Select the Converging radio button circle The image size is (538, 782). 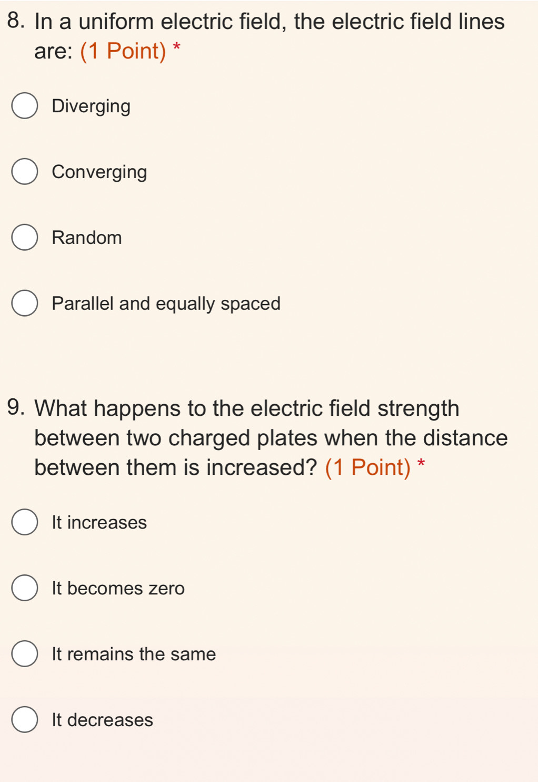pos(25,172)
